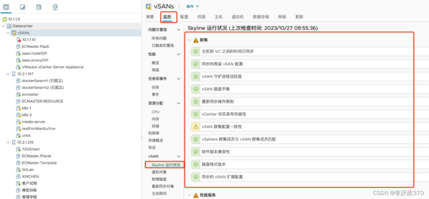
Task: Click host icon beside 10.2.1.219
Action: (x=14, y=142)
